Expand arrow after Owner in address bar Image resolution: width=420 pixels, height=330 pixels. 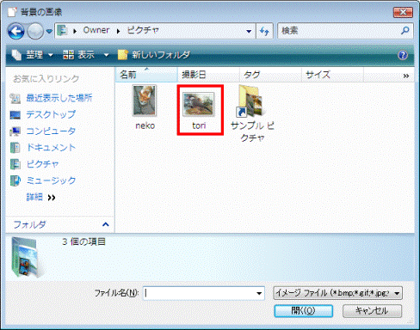point(118,31)
